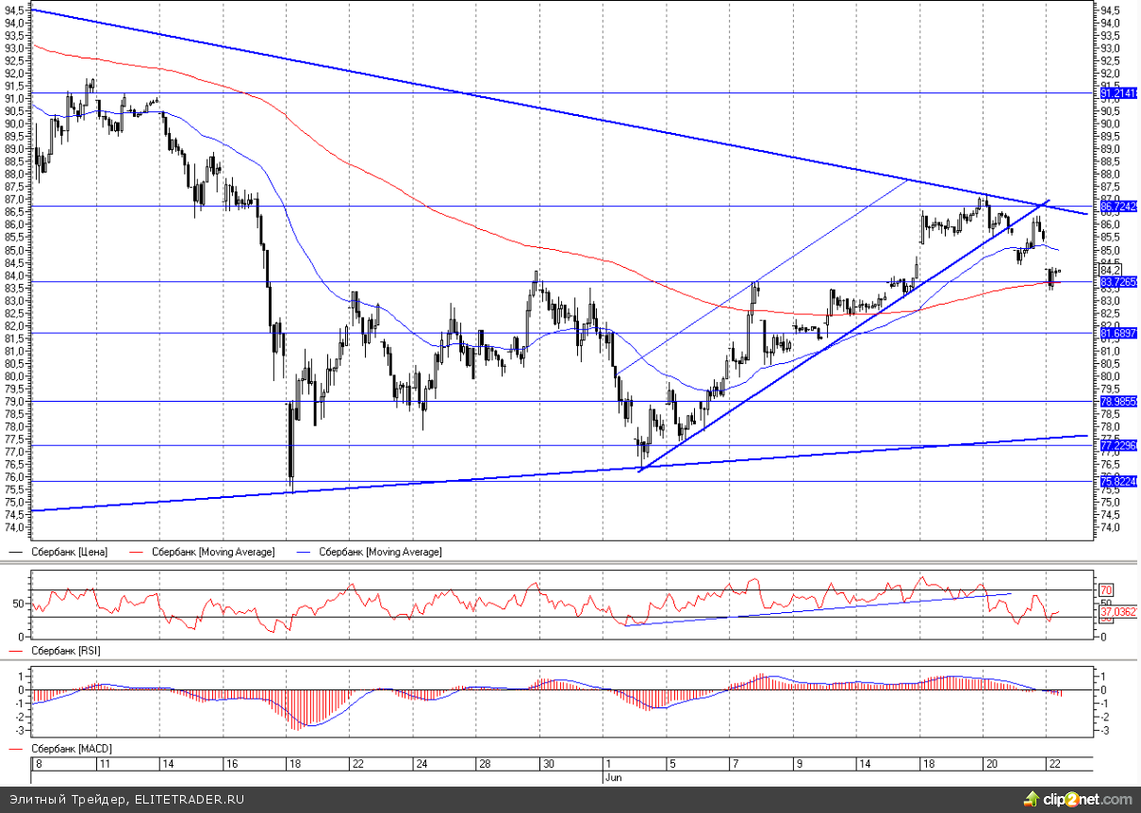The height and width of the screenshot is (813, 1141).
Task: Open the clip2net.com watermark link
Action: pos(1086,800)
